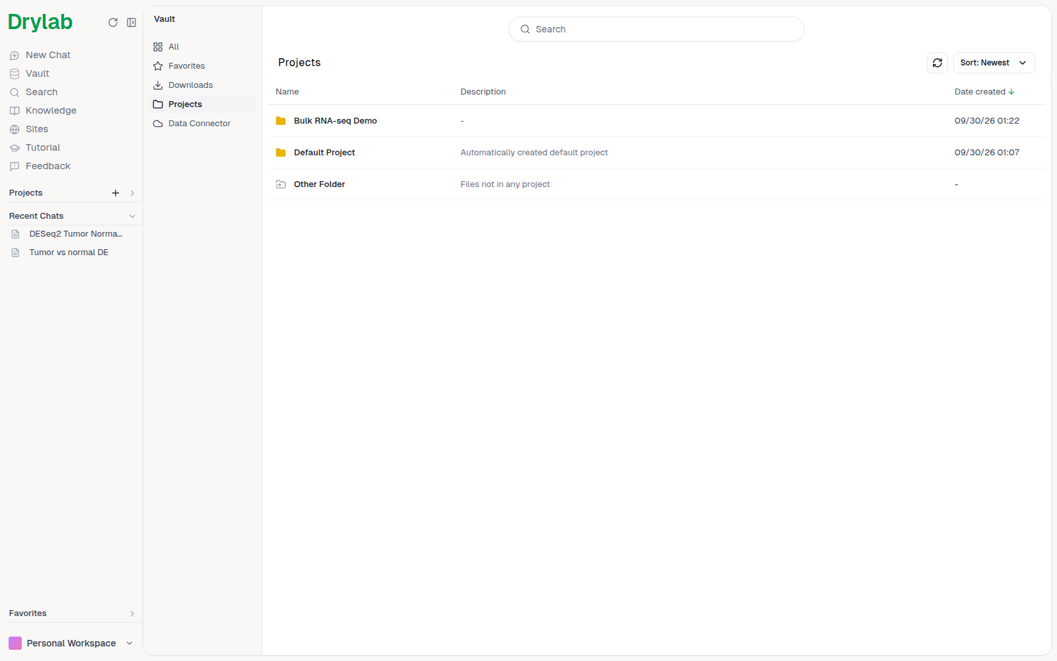Click the refresh button next to Sort

[x=937, y=63]
